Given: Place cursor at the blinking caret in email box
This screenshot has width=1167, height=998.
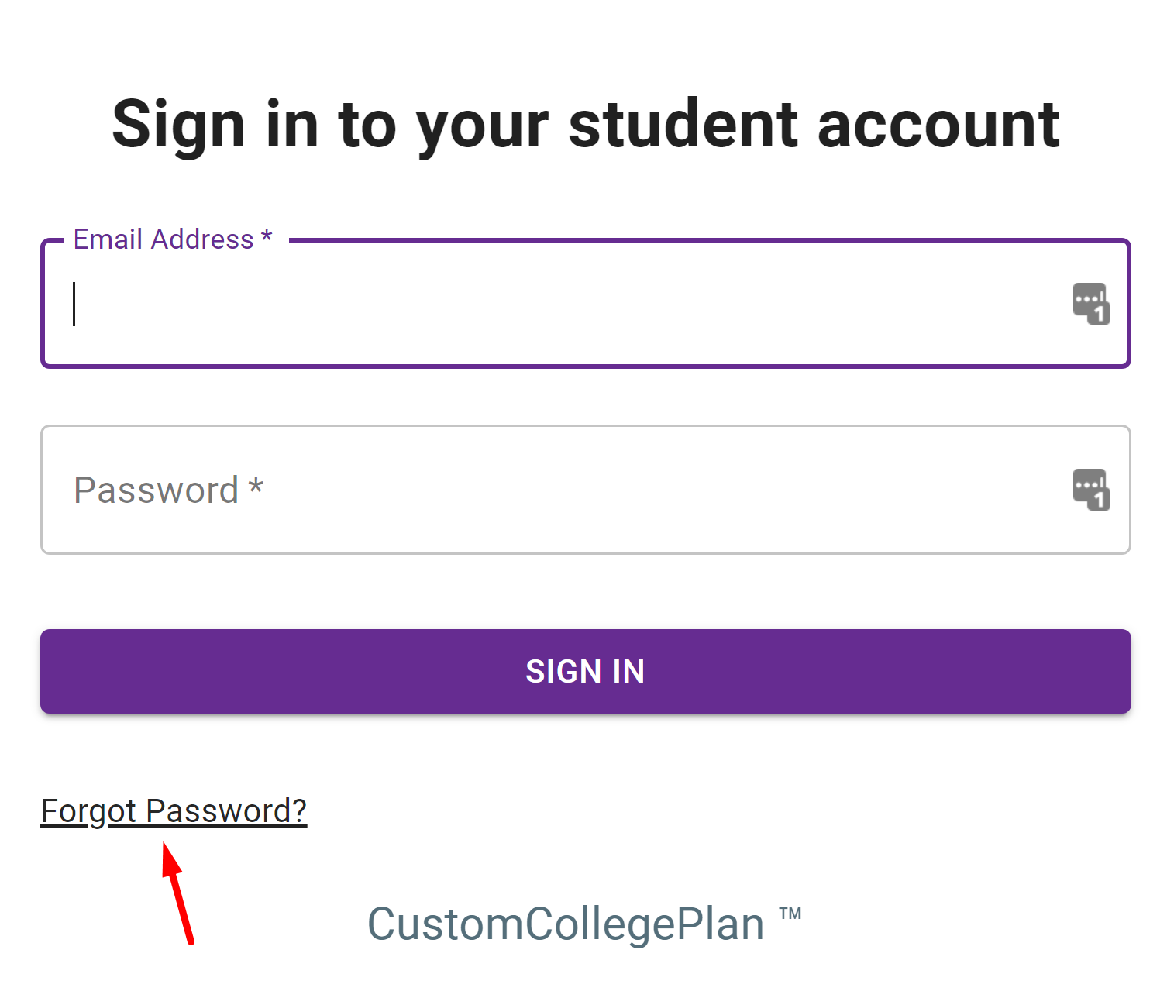Looking at the screenshot, I should (x=74, y=304).
